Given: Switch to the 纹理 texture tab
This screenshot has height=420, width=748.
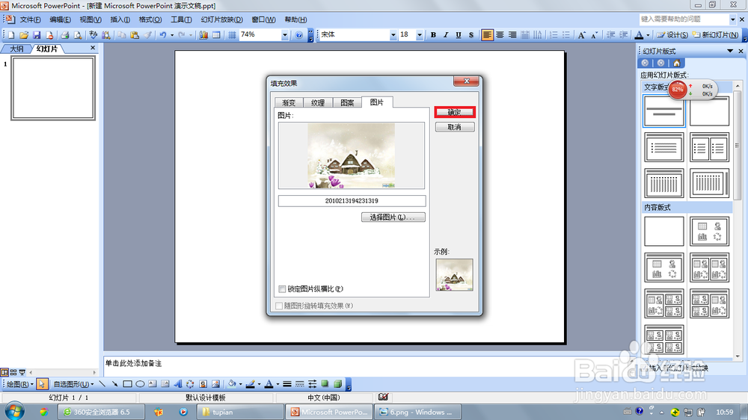Looking at the screenshot, I should click(x=318, y=102).
